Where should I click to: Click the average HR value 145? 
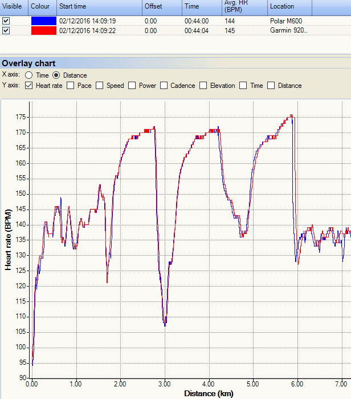click(230, 30)
